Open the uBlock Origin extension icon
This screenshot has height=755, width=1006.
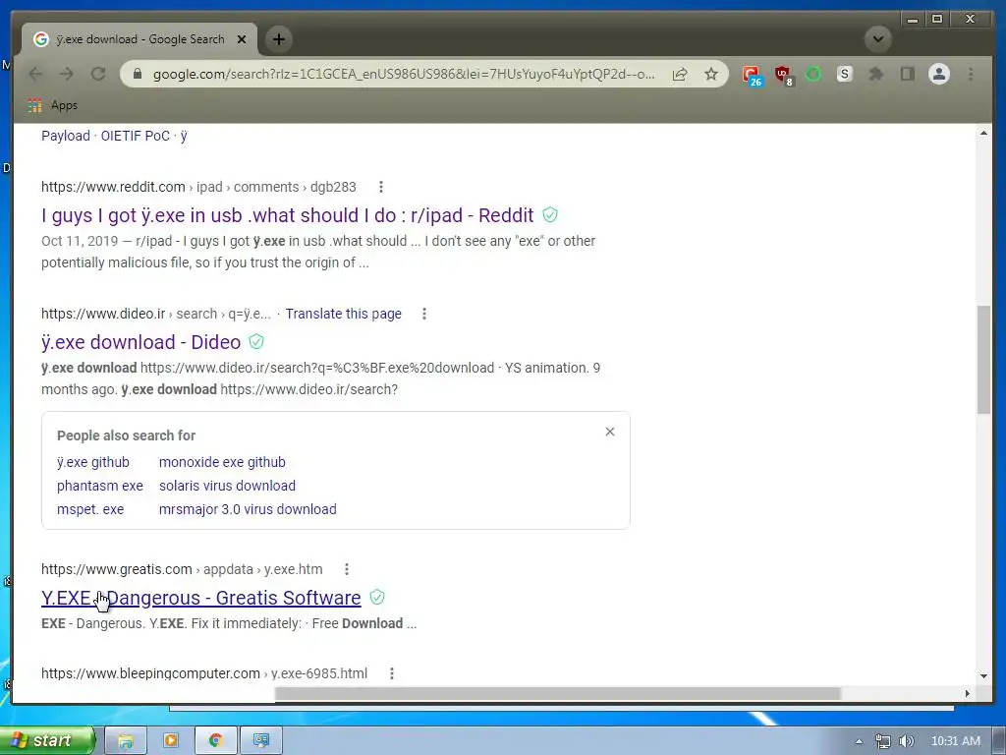[x=783, y=75]
